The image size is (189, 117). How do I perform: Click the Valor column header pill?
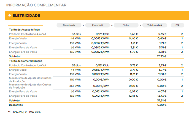(126, 25)
